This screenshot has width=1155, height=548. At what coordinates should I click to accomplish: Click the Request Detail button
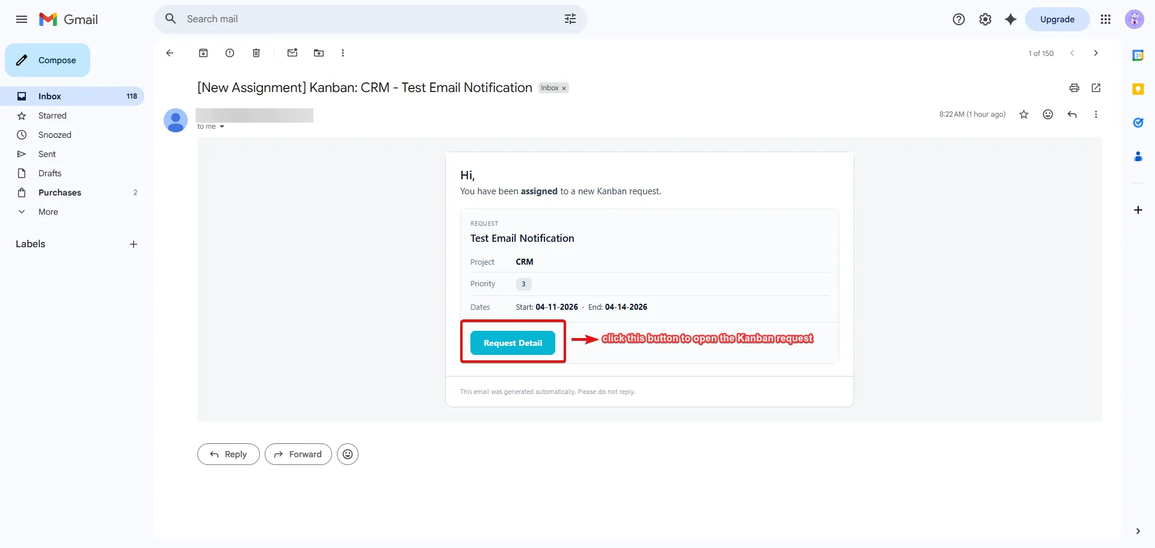[x=513, y=343]
